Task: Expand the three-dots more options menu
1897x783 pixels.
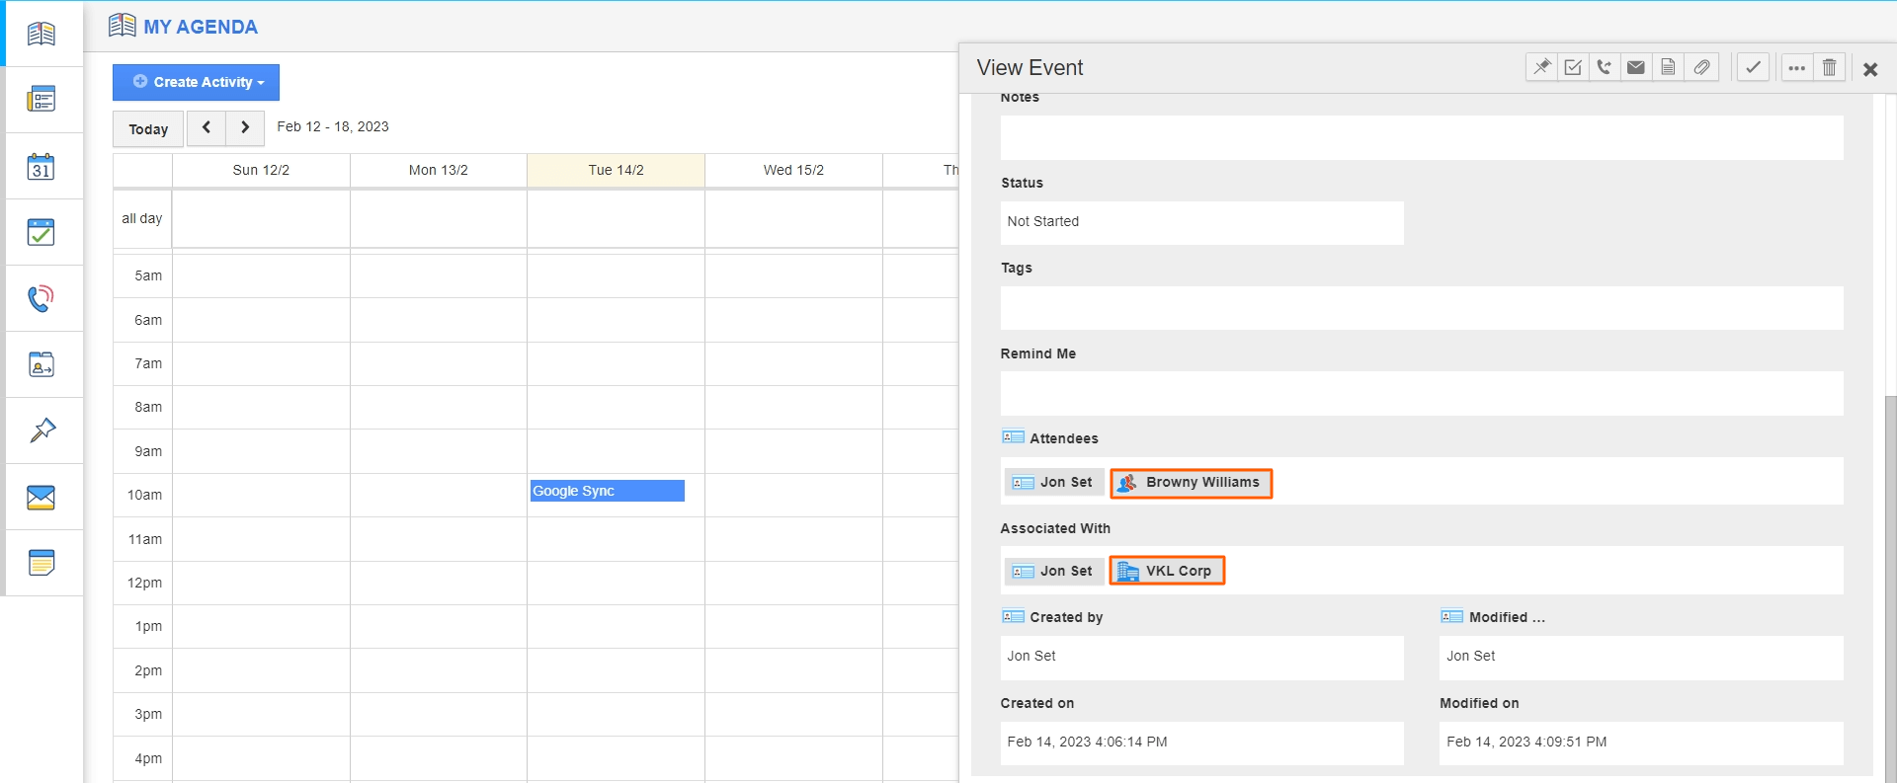Action: click(x=1796, y=67)
